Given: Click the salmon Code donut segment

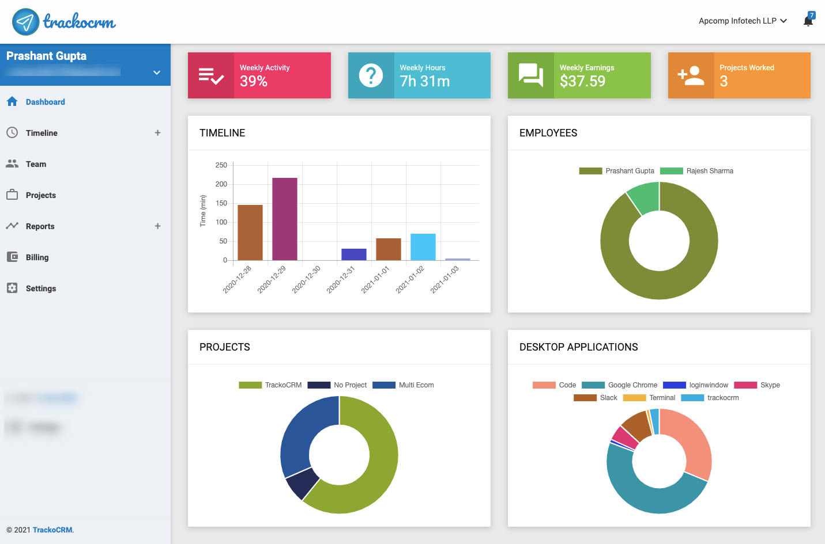Looking at the screenshot, I should [691, 438].
